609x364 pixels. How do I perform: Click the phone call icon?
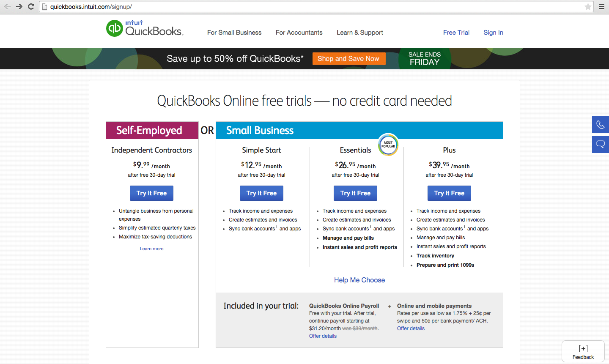(x=600, y=125)
